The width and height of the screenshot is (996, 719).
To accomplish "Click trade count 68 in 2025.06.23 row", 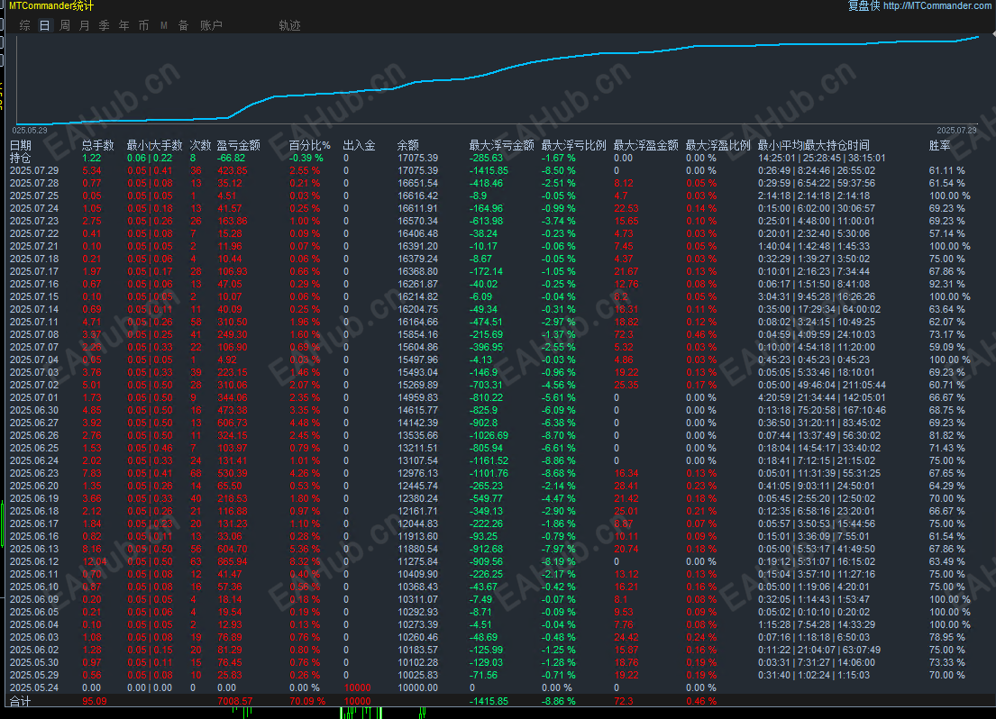I will pyautogui.click(x=196, y=473).
